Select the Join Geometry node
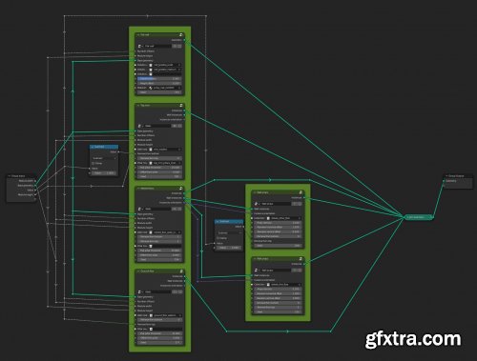477x361 pixels. click(419, 217)
